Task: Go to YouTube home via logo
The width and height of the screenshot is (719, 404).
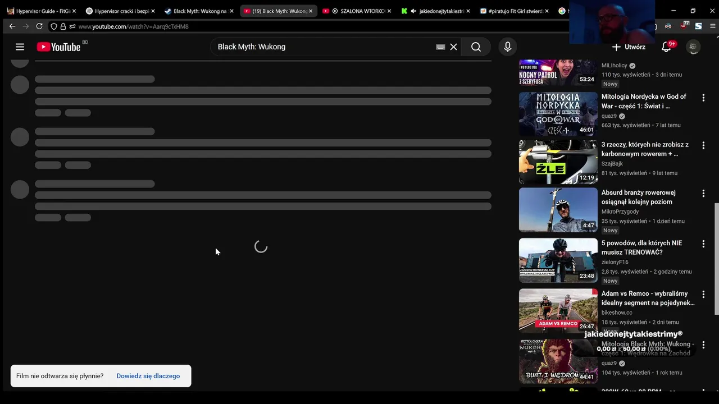Action: click(x=59, y=47)
